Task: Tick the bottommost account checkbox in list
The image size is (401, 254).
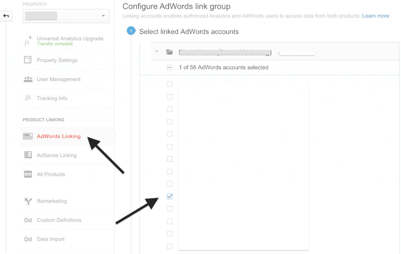Action: [170, 246]
